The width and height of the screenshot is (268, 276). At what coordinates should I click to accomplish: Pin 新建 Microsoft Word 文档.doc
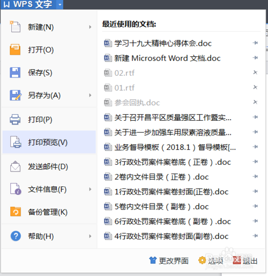[x=255, y=58]
